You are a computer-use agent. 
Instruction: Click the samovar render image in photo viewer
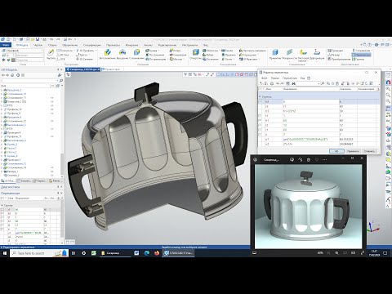(308, 206)
